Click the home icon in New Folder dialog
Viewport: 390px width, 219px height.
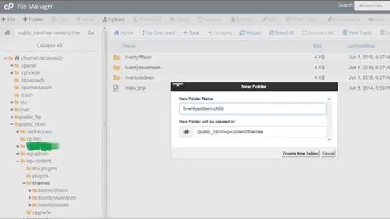[186, 131]
